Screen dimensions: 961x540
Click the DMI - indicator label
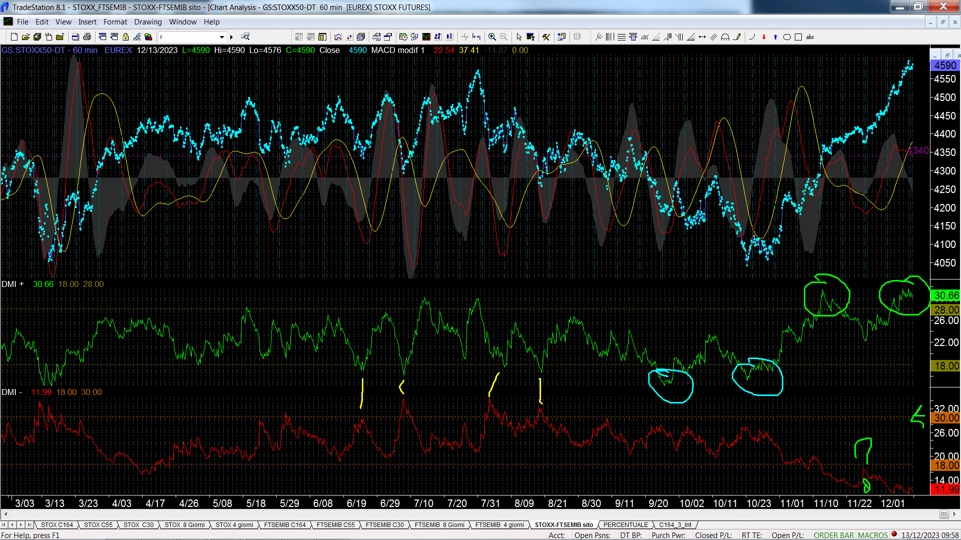point(12,392)
